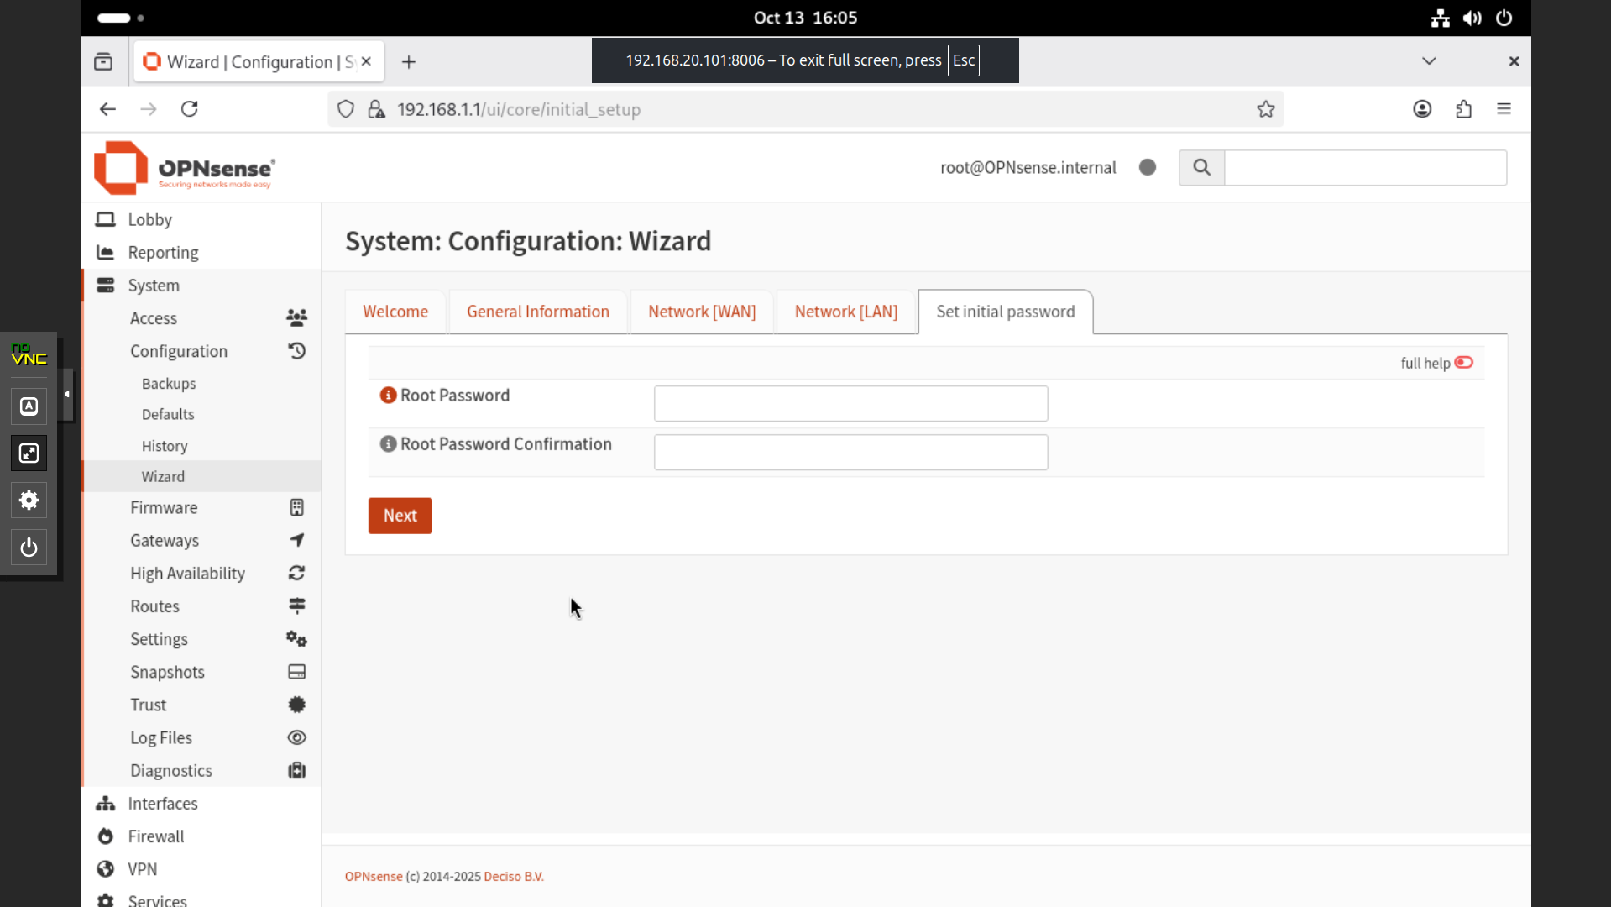Click the Root Password Confirmation field
This screenshot has height=907, width=1611.
tap(850, 453)
